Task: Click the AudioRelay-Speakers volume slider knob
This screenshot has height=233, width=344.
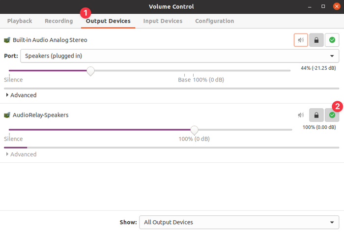Action: coord(194,130)
